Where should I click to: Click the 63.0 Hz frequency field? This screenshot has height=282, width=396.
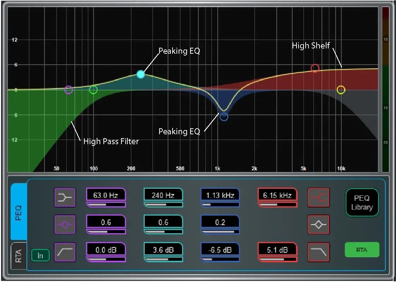point(106,195)
